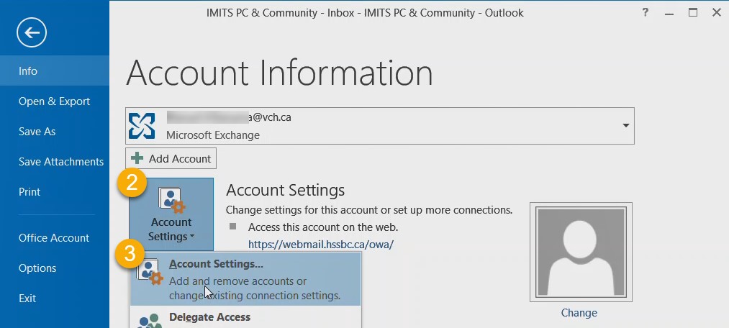Collapse the Account Settings dropdown button arrow
The height and width of the screenshot is (328, 729).
(192, 237)
